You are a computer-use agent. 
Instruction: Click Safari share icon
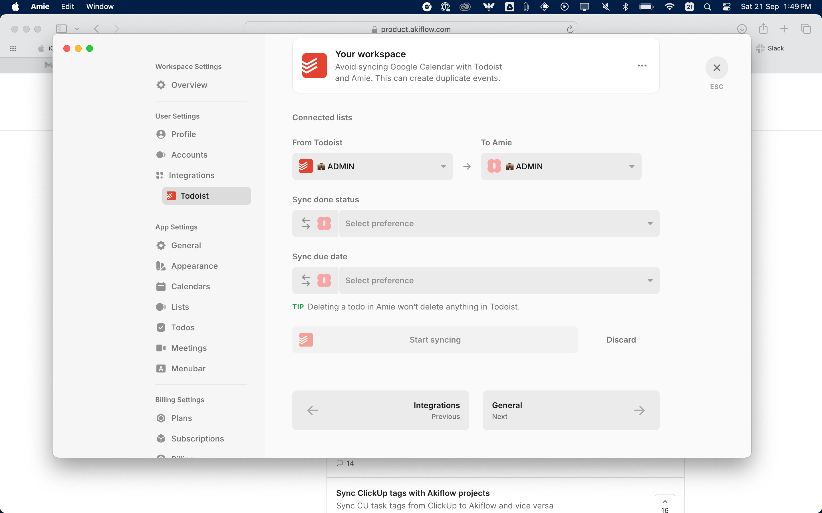(763, 28)
